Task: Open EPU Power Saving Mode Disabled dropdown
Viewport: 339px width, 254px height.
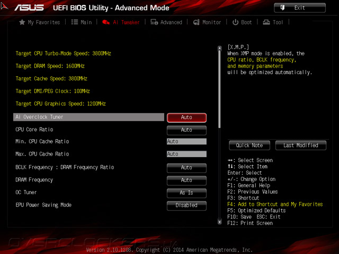Action: pos(186,205)
